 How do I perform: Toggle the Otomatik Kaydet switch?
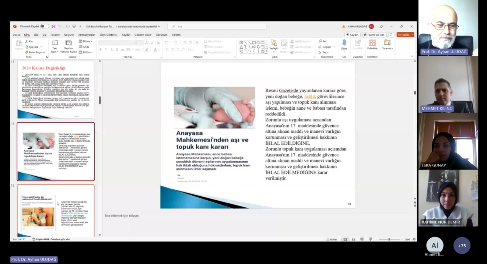[x=44, y=26]
